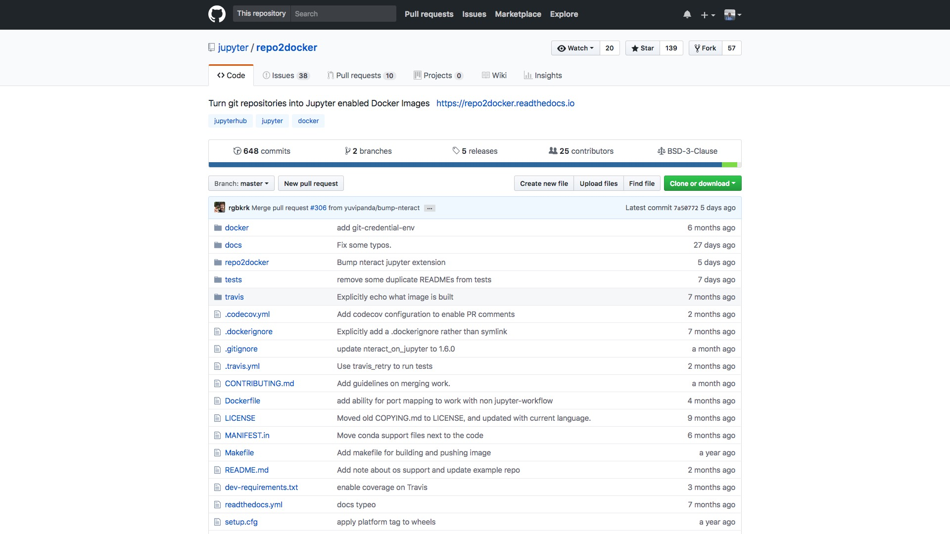The image size is (950, 534).
Task: Open the plus create-new dropdown
Action: click(x=708, y=15)
